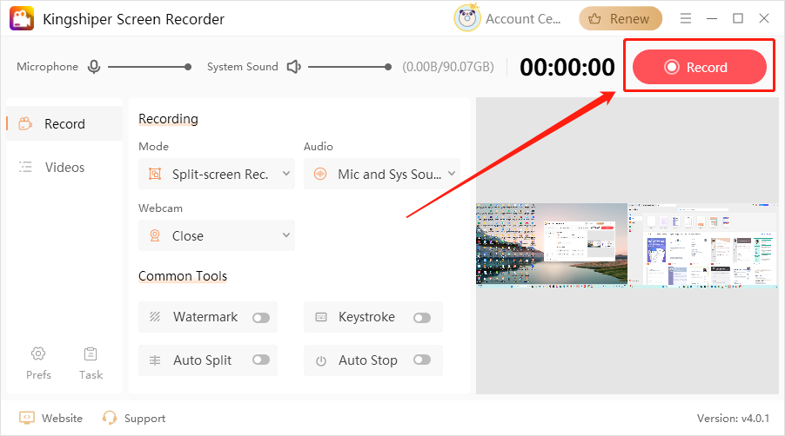Click the audio source waveform icon
The height and width of the screenshot is (436, 785).
tap(320, 174)
